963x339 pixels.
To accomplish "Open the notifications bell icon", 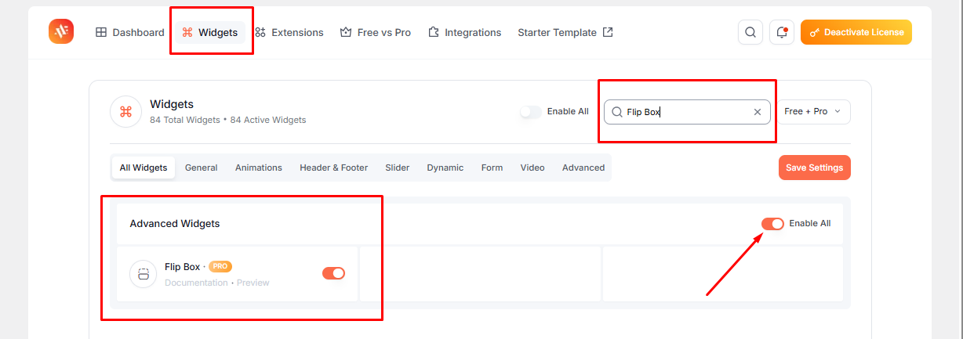I will pyautogui.click(x=782, y=32).
